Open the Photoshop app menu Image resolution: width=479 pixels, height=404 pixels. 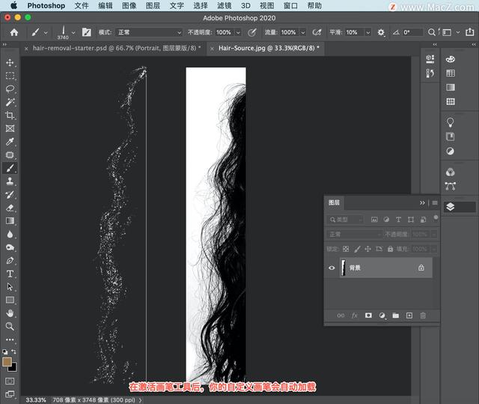point(46,5)
